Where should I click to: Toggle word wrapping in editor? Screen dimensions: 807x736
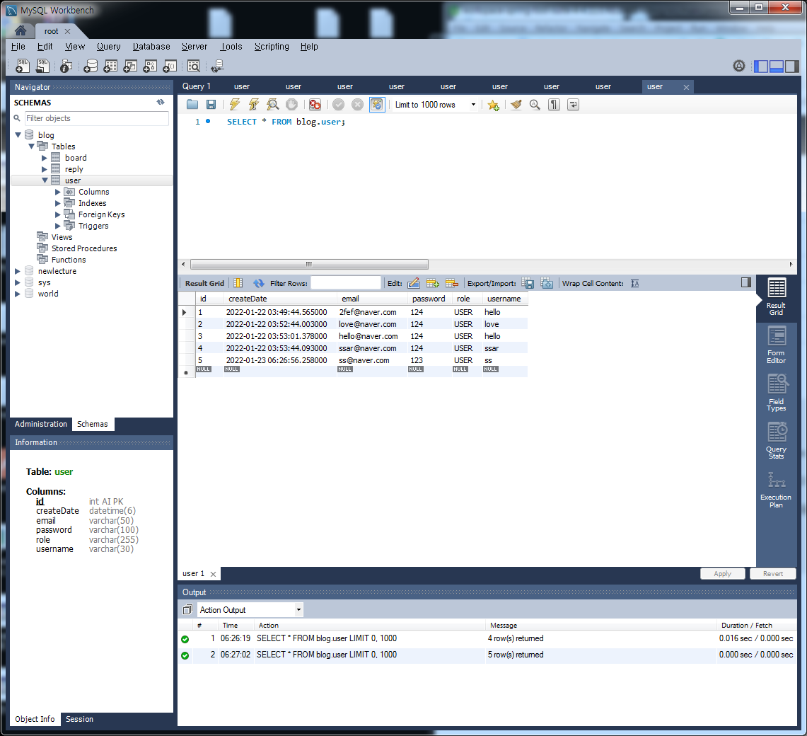573,105
